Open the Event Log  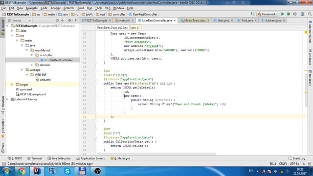[x=297, y=158]
